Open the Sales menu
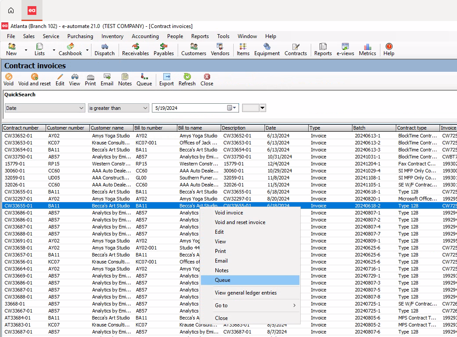Image resolution: width=457 pixels, height=337 pixels. [x=29, y=36]
